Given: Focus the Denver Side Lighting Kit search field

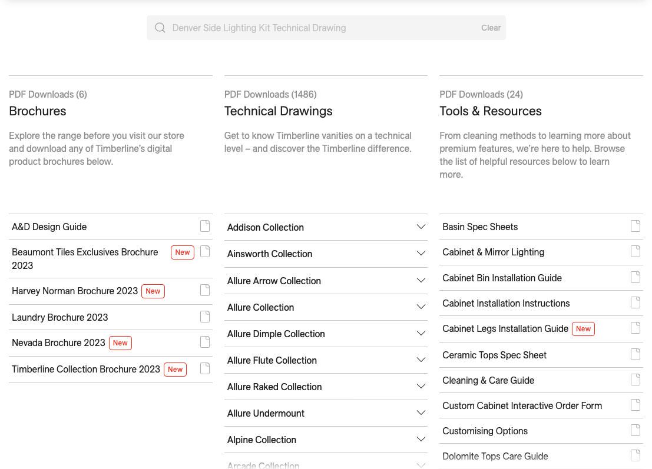Looking at the screenshot, I should click(326, 28).
